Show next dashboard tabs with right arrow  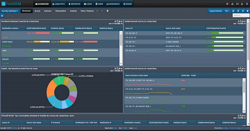click(x=102, y=11)
